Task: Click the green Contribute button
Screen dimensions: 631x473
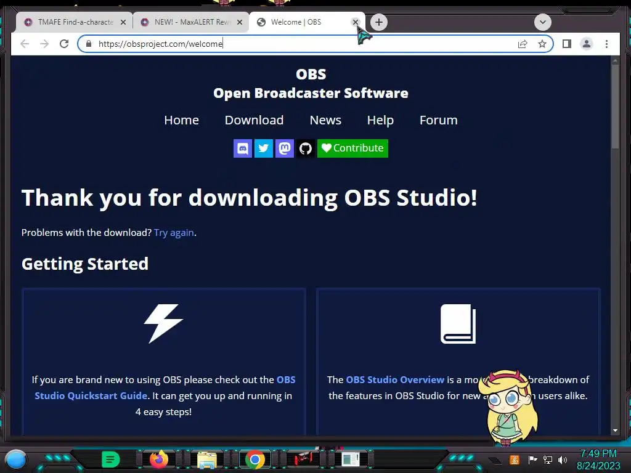Action: click(352, 148)
